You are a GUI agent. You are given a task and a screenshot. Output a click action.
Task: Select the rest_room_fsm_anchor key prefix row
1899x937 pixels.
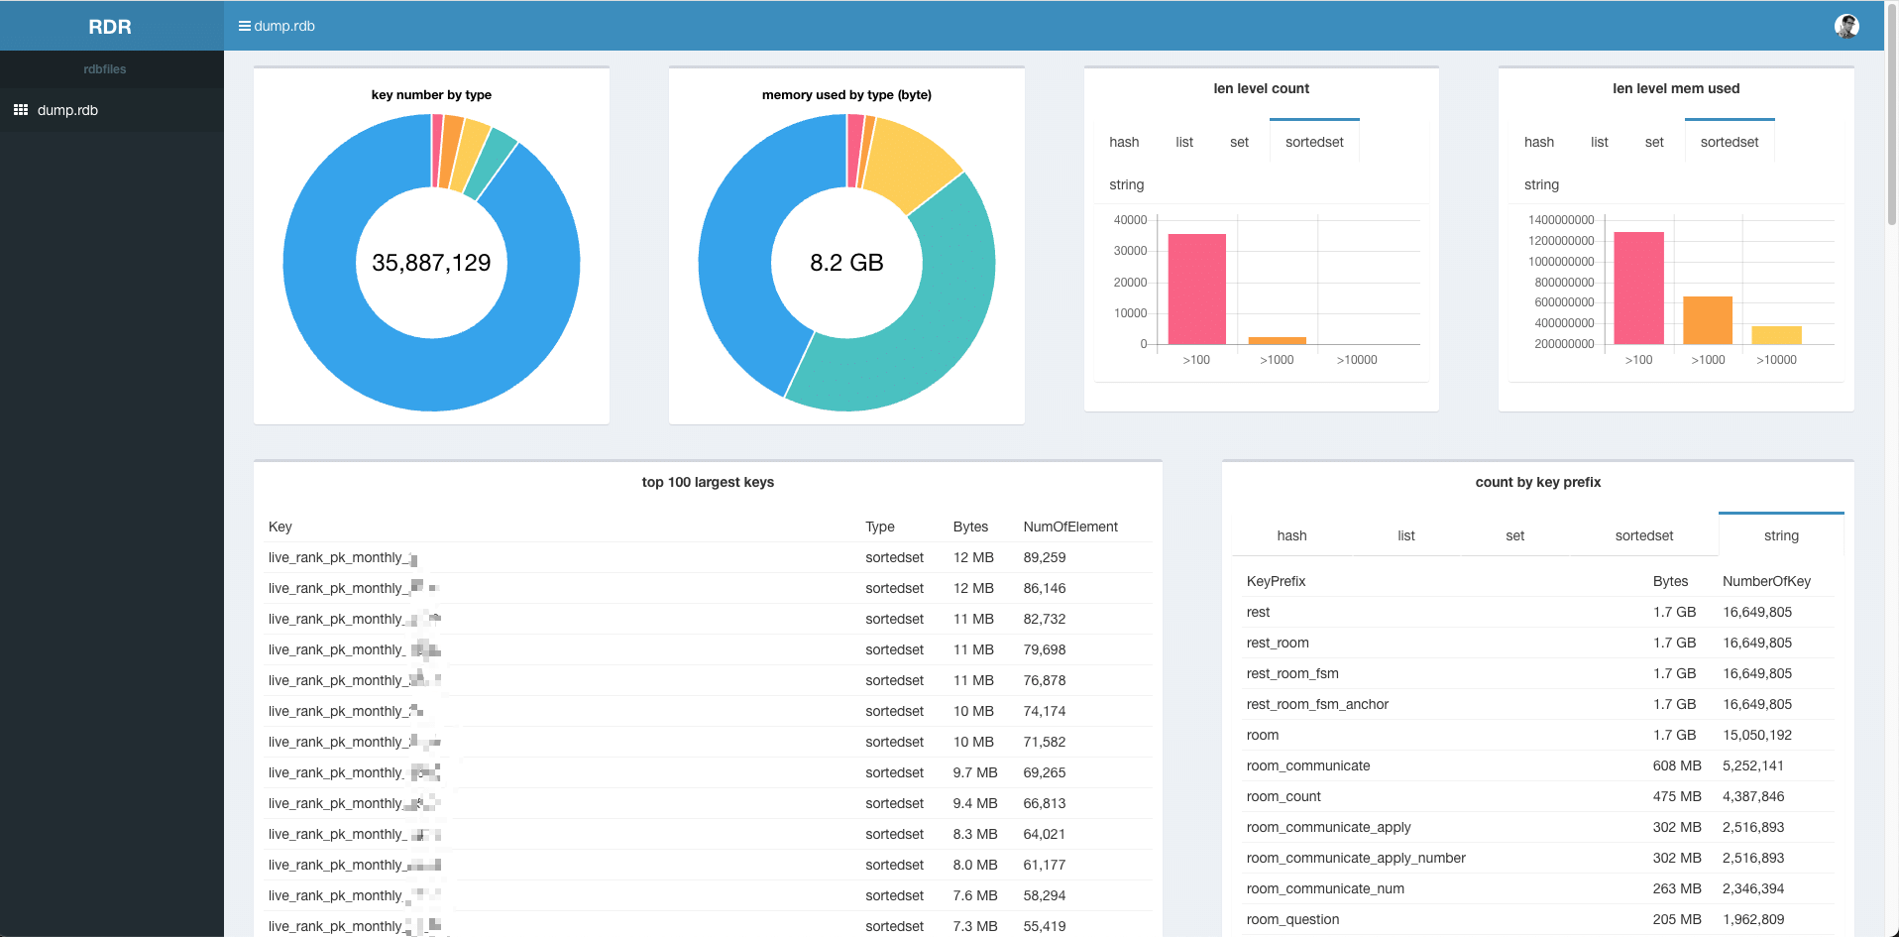(1317, 704)
